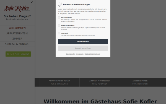Click the Datenschutzeinstellungen dialog title
The width and height of the screenshot is (166, 104).
click(x=77, y=4)
